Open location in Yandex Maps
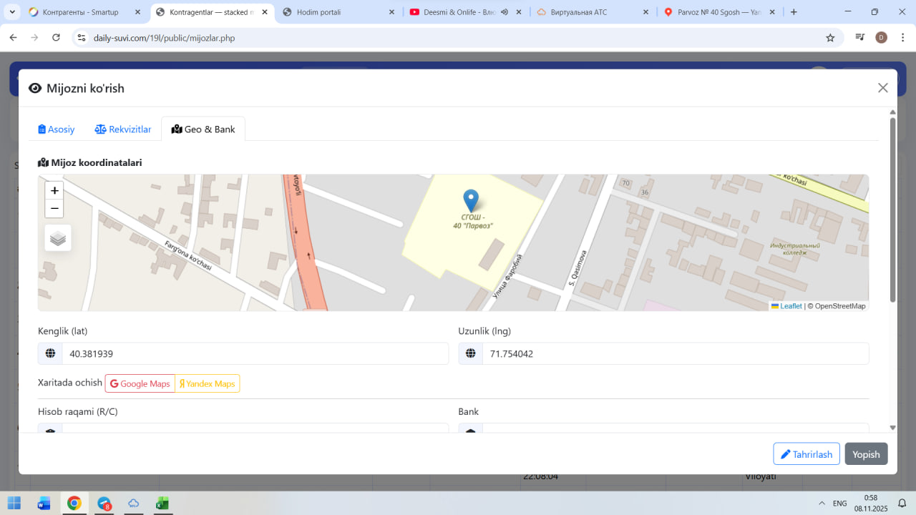 point(208,384)
